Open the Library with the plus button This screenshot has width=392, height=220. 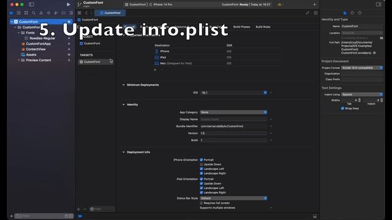[x=314, y=4]
